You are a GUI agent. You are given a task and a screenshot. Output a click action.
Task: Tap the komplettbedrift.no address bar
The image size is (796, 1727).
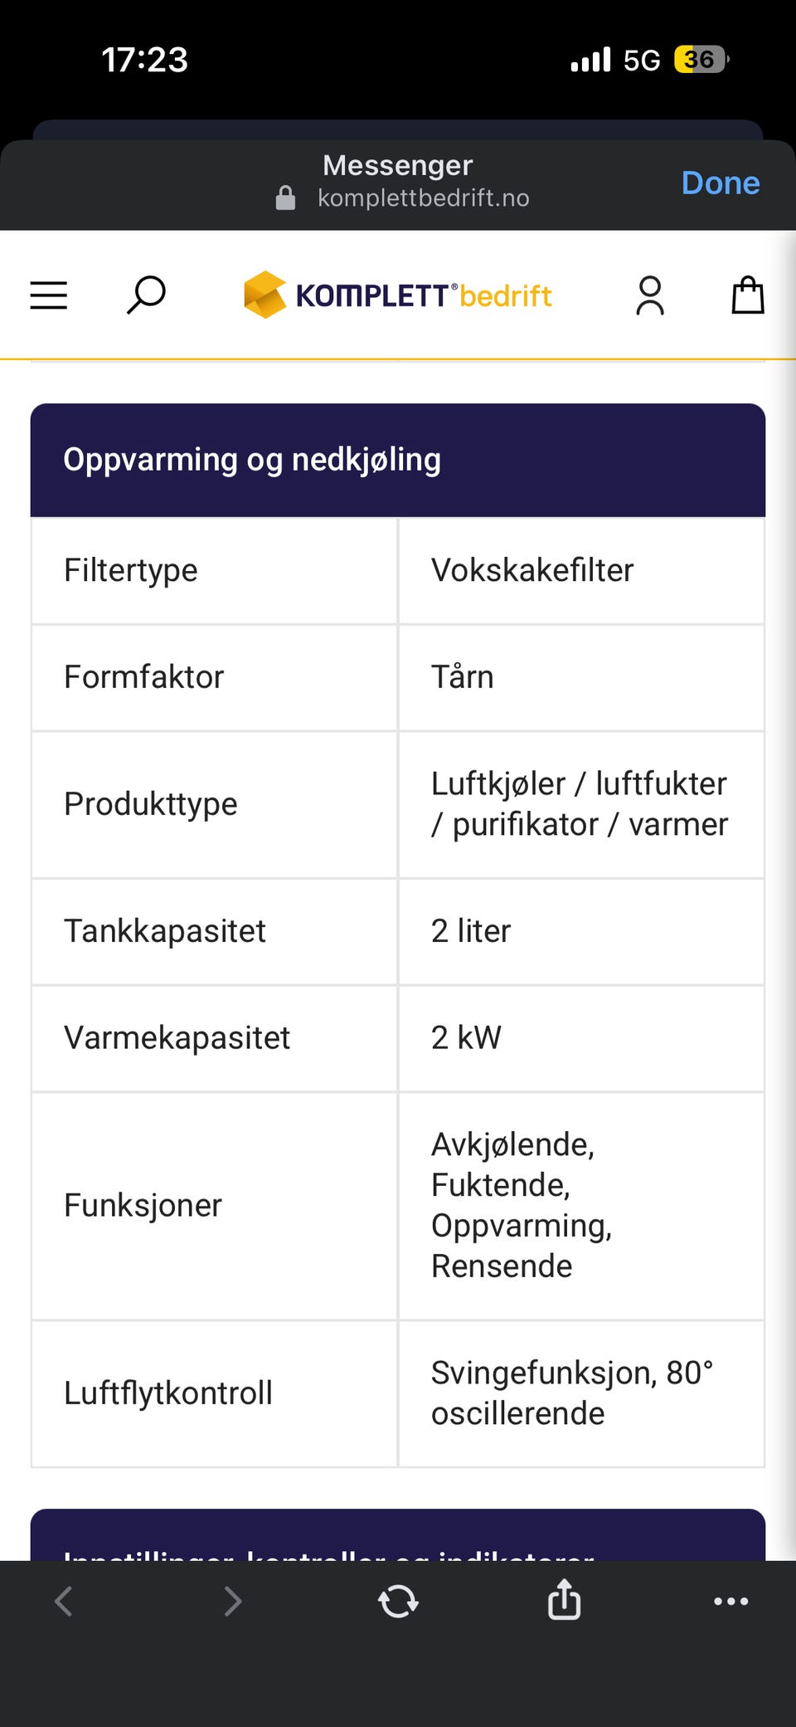(x=423, y=198)
